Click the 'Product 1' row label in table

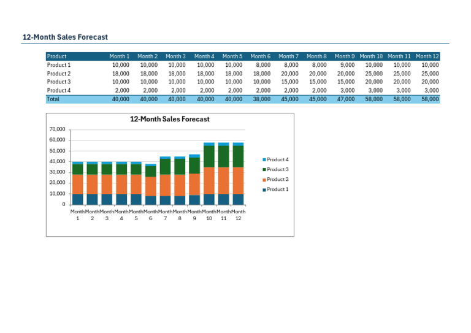(x=59, y=65)
